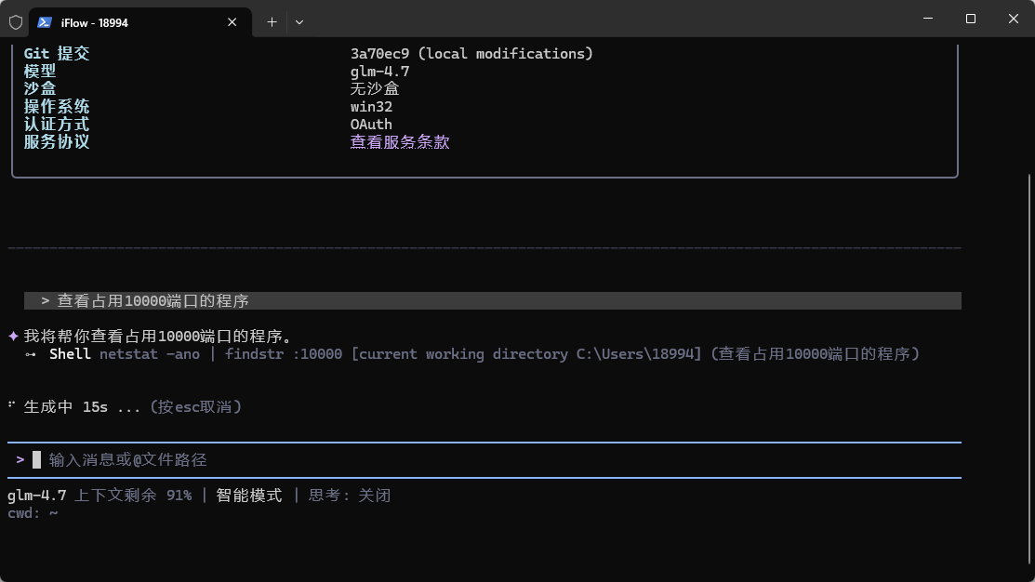Close the iFlow - 18994 tab
Screen dimensions: 1035x582
tap(233, 21)
